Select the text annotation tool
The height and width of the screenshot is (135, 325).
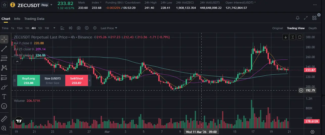pyautogui.click(x=4, y=97)
